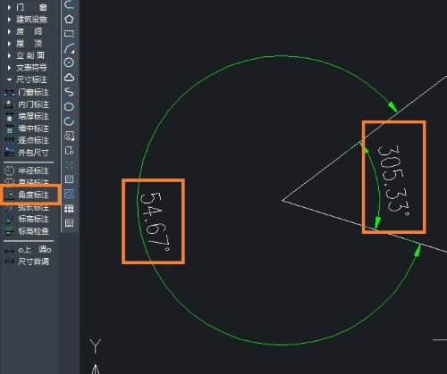Select the Revision Cloud tool

coord(69,78)
